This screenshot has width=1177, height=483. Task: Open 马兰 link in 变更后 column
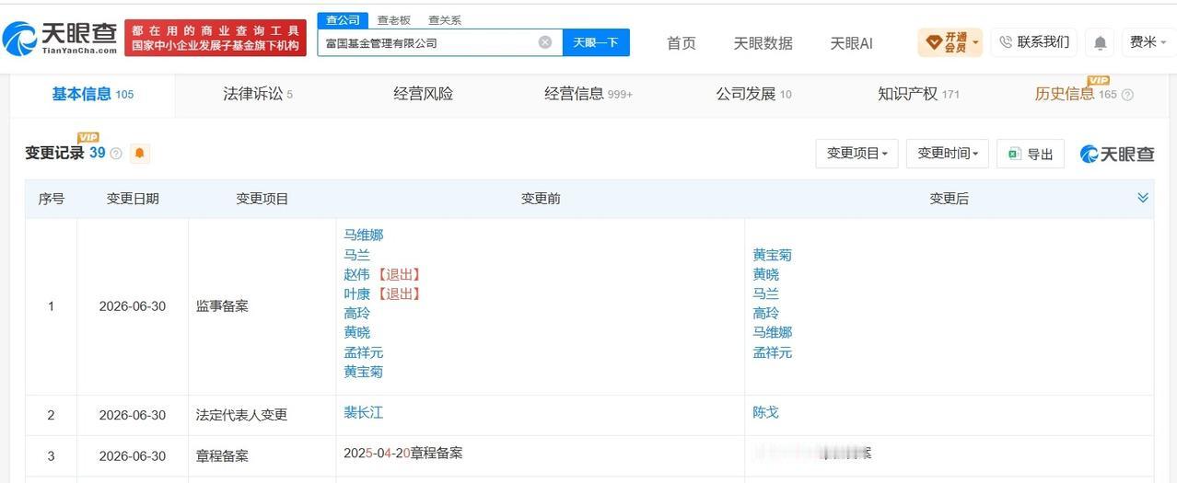click(x=765, y=293)
